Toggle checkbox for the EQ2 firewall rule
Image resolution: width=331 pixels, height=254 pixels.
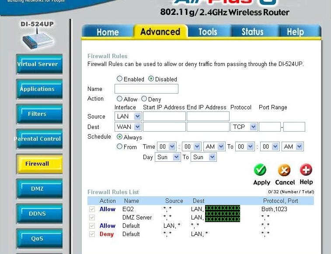point(92,209)
